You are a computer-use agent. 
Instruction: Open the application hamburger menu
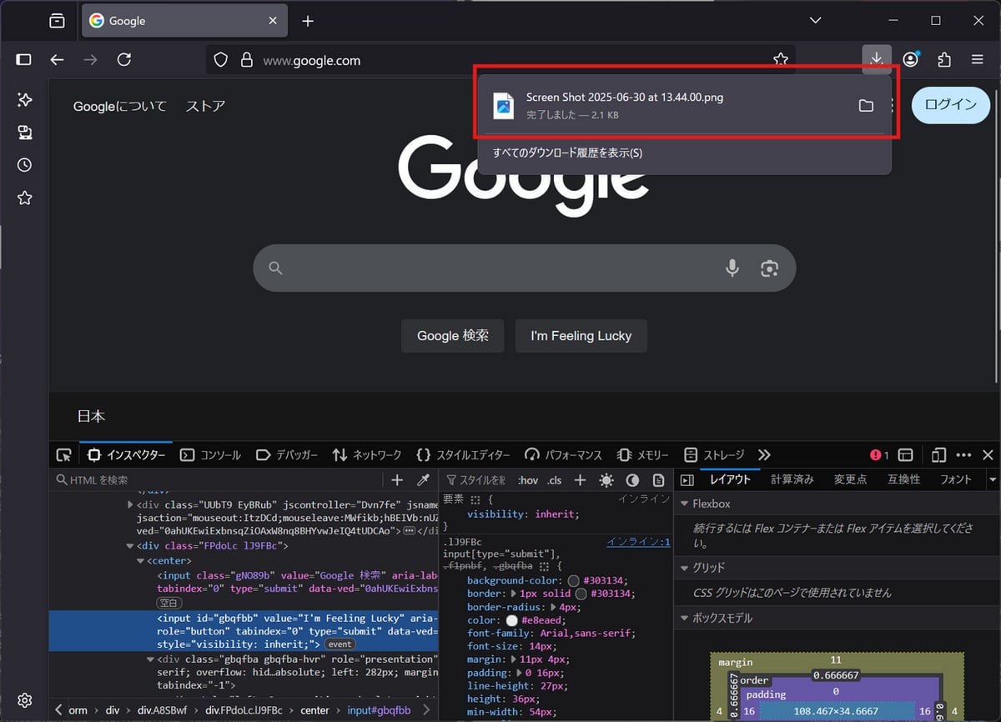coord(978,60)
